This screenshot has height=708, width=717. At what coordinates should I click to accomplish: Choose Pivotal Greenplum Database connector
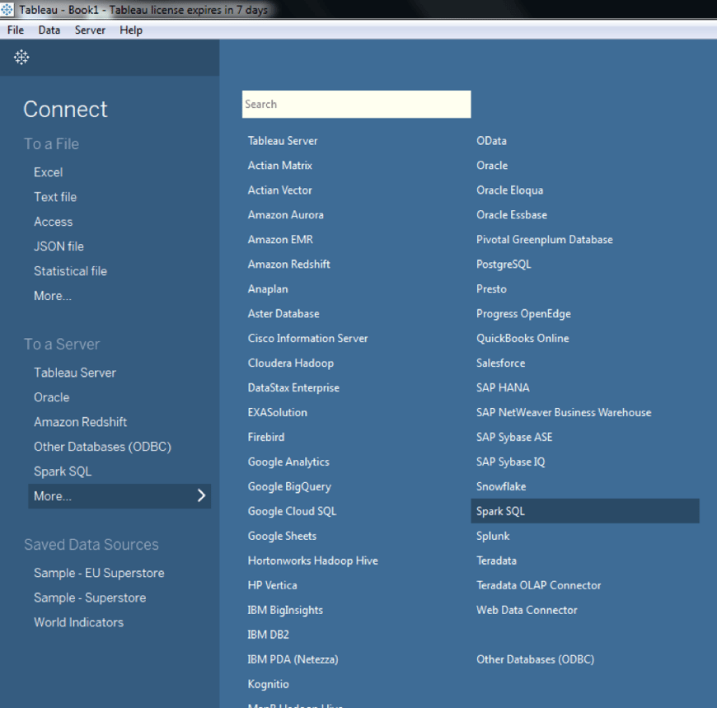545,240
